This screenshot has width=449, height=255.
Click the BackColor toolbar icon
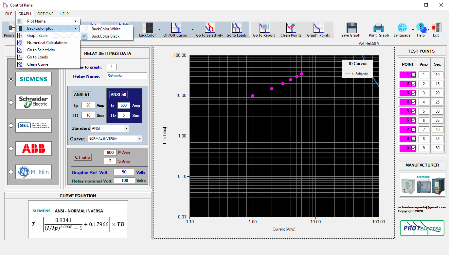147,28
